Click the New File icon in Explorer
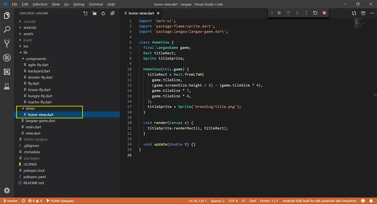The width and height of the screenshot is (377, 204). tap(85, 14)
